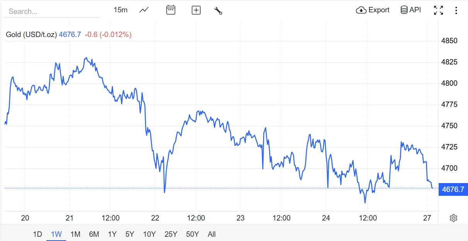Show the 5Y time range
The image size is (468, 241).
130,234
